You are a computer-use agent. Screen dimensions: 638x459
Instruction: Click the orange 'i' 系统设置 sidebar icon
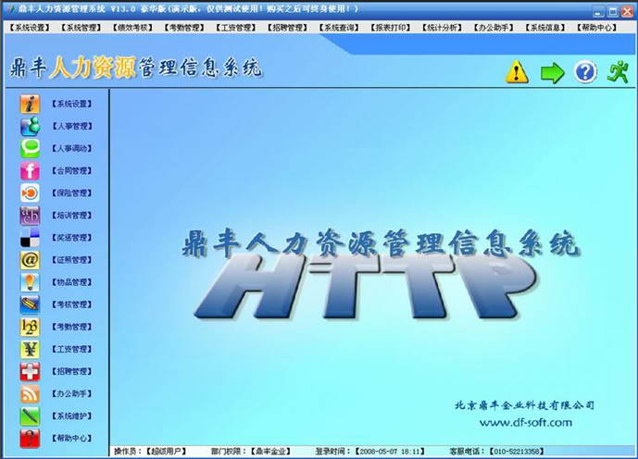(x=31, y=104)
